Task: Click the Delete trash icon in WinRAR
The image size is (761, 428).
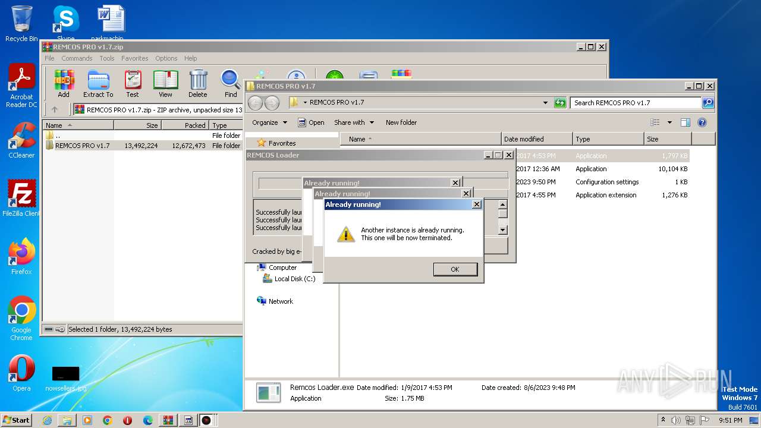Action: click(198, 84)
